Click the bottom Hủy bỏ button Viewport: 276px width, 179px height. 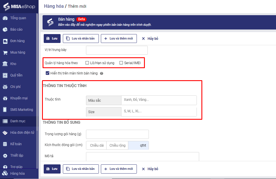(150, 169)
